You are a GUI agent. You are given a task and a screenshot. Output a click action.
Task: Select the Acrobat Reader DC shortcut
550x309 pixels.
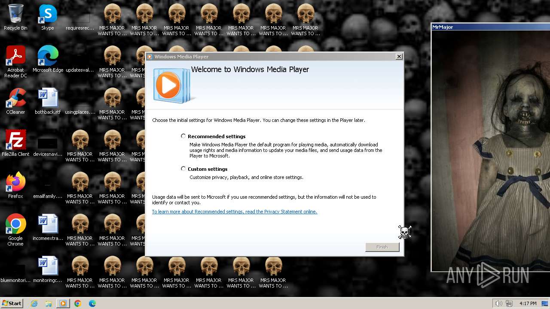point(15,62)
